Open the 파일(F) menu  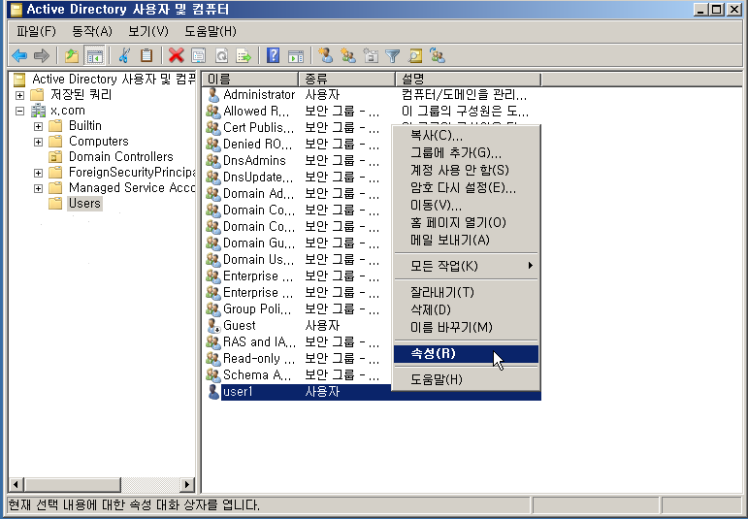[x=36, y=31]
